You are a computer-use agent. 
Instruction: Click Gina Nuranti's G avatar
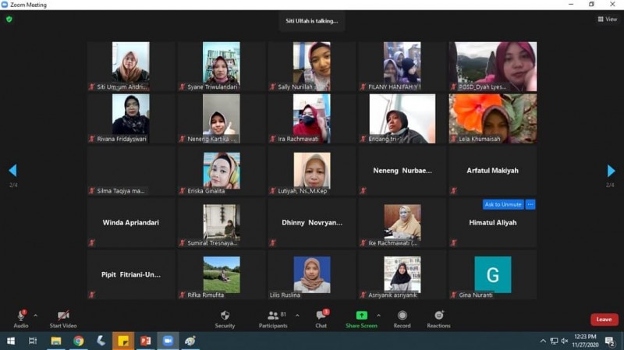point(493,274)
